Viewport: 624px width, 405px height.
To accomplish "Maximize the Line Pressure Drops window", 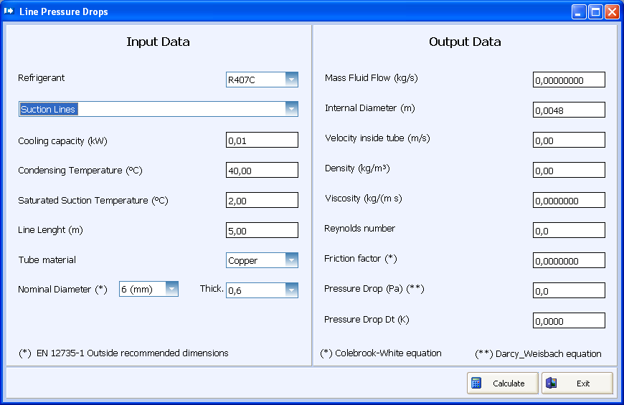I will tap(595, 12).
